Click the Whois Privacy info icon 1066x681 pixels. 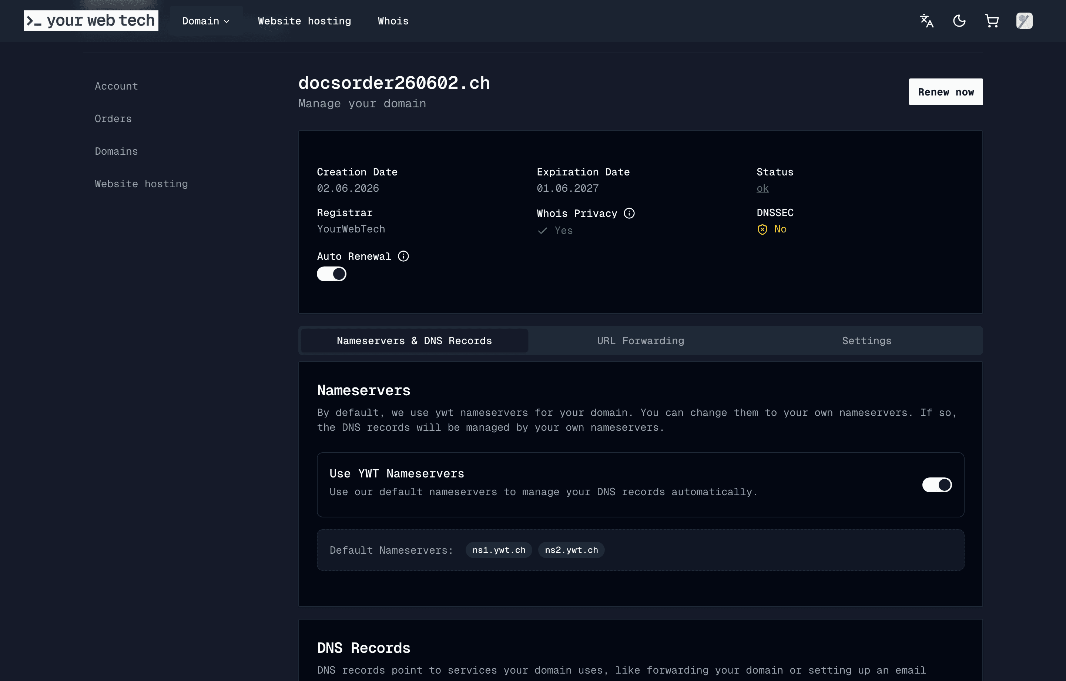coord(629,214)
